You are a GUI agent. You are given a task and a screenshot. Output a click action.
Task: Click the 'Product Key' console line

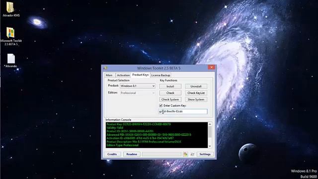pyautogui.click(x=139, y=124)
